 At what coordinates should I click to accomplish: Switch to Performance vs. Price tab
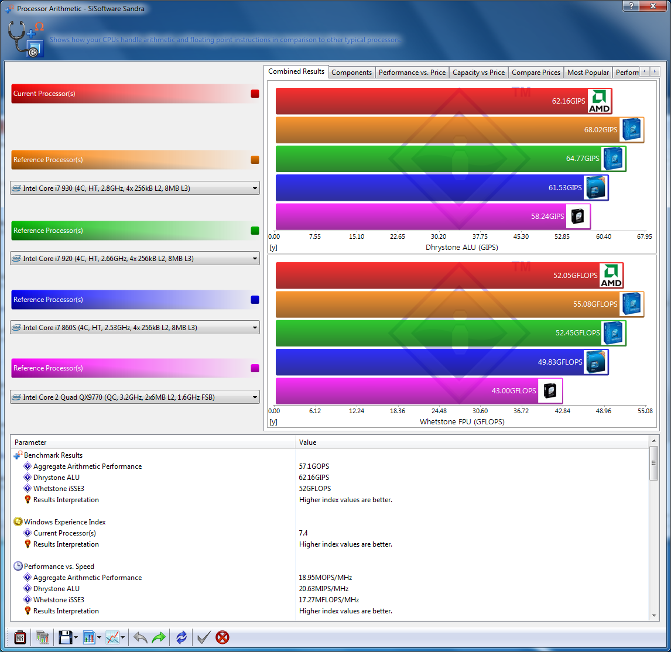(x=412, y=73)
